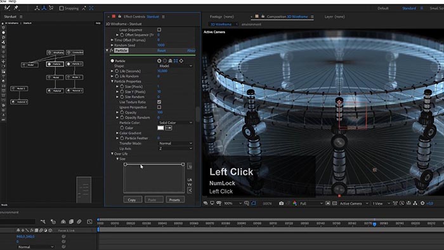
Task: Collapse the Over Life section
Action: pyautogui.click(x=112, y=154)
